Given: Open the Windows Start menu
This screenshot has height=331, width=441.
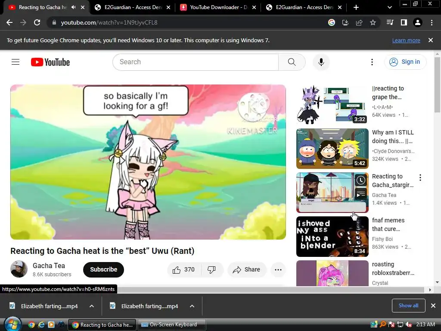Looking at the screenshot, I should (12, 324).
